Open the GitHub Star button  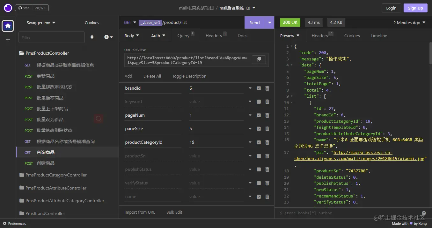(x=23, y=8)
